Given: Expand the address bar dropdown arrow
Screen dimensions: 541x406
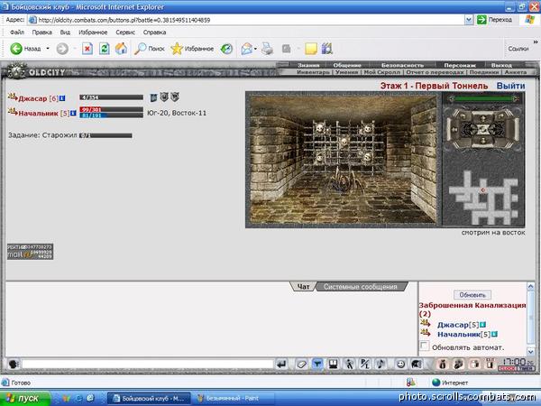Looking at the screenshot, I should pyautogui.click(x=469, y=20).
